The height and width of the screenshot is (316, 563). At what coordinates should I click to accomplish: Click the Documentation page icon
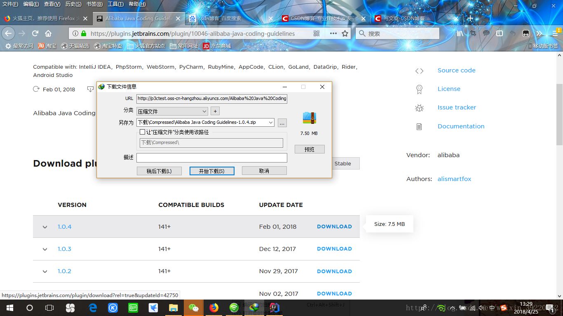[419, 127]
